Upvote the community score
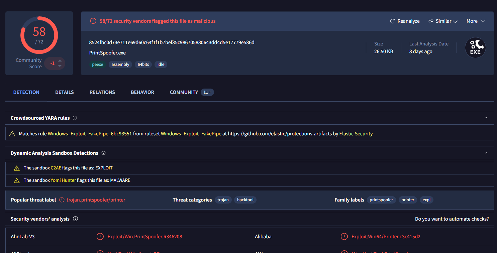Screen dimensions: 497x253 [x=60, y=60]
